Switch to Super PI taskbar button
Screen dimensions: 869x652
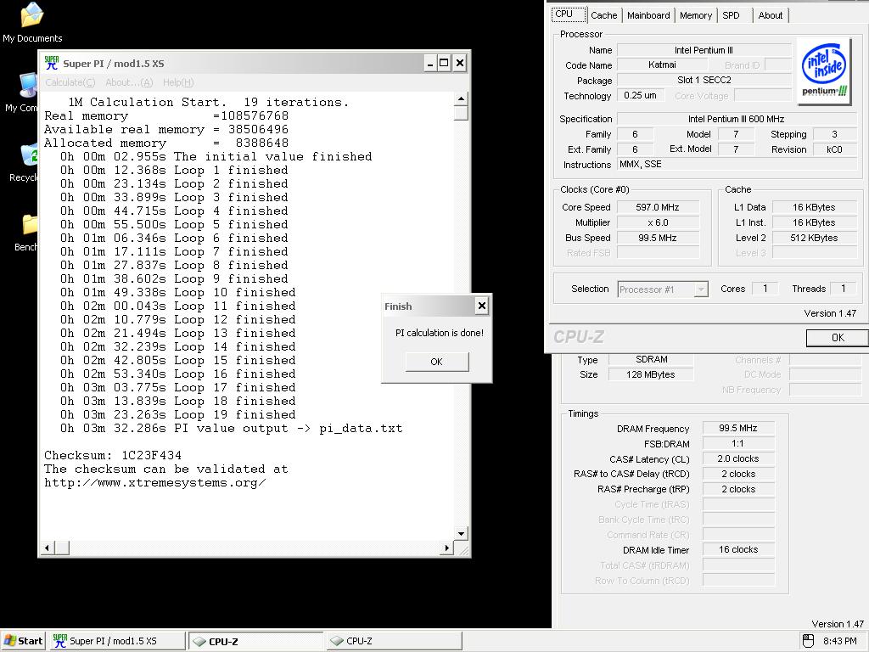(x=117, y=641)
